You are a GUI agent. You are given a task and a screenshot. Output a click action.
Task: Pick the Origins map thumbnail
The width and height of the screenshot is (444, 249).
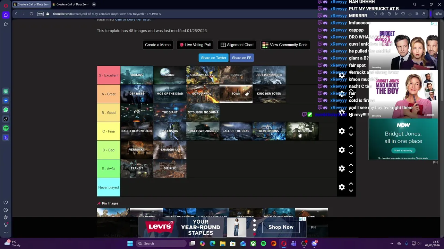(x=137, y=75)
